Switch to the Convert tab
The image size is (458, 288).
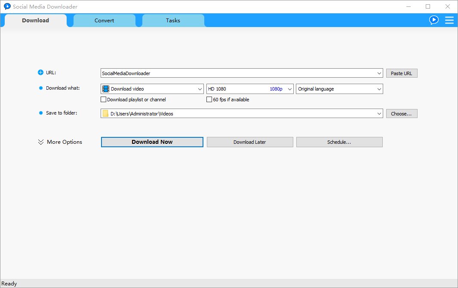tap(104, 21)
